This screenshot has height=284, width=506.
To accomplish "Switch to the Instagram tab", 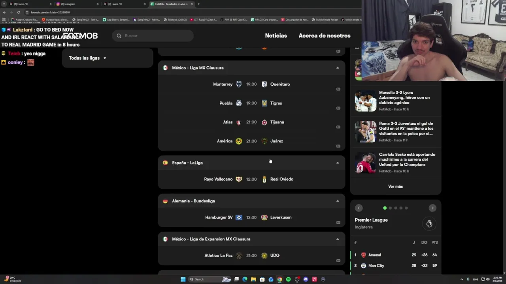I will click(77, 4).
